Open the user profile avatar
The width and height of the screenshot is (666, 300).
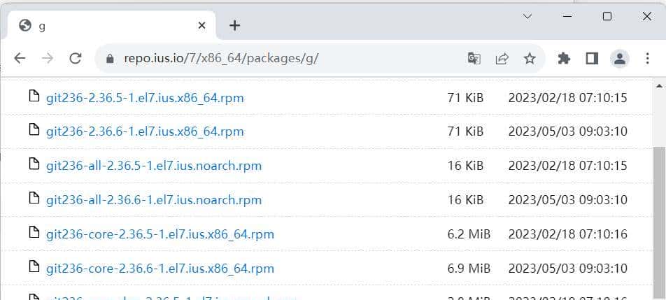click(619, 59)
